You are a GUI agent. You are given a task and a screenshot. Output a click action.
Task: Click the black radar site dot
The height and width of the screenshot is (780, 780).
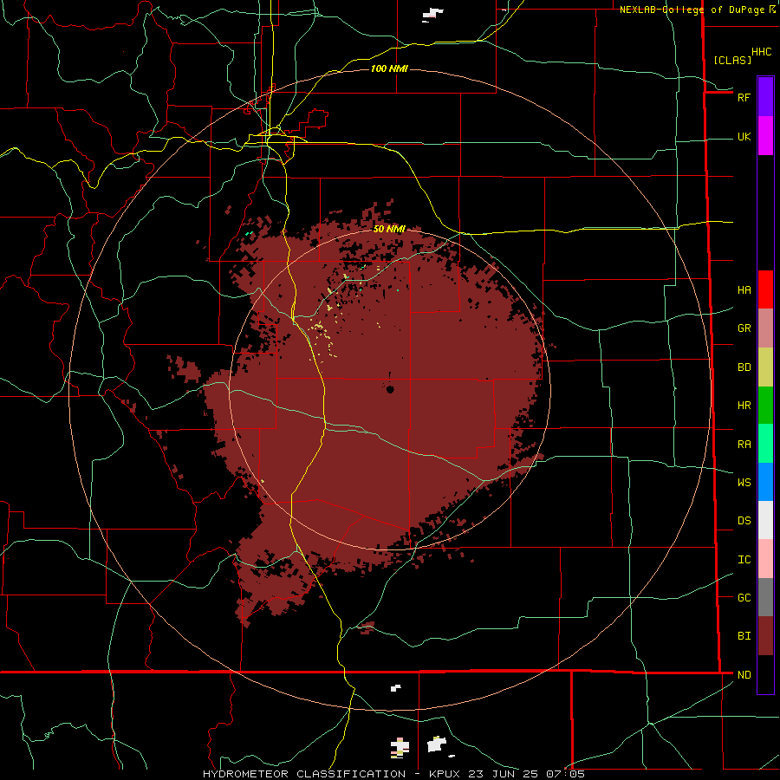tap(390, 389)
